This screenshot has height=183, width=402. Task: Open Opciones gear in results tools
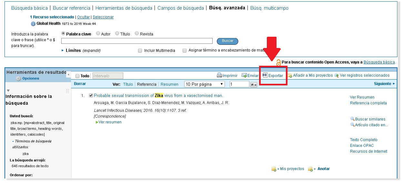(x=18, y=79)
